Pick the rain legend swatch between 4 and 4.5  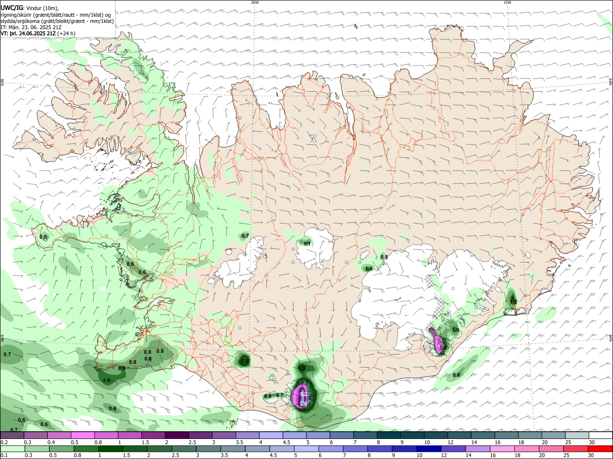[257, 448]
